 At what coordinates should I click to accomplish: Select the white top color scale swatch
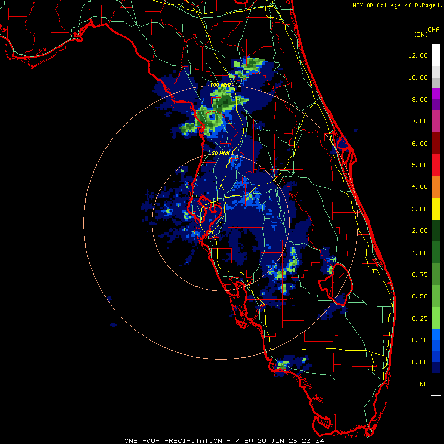[436, 55]
